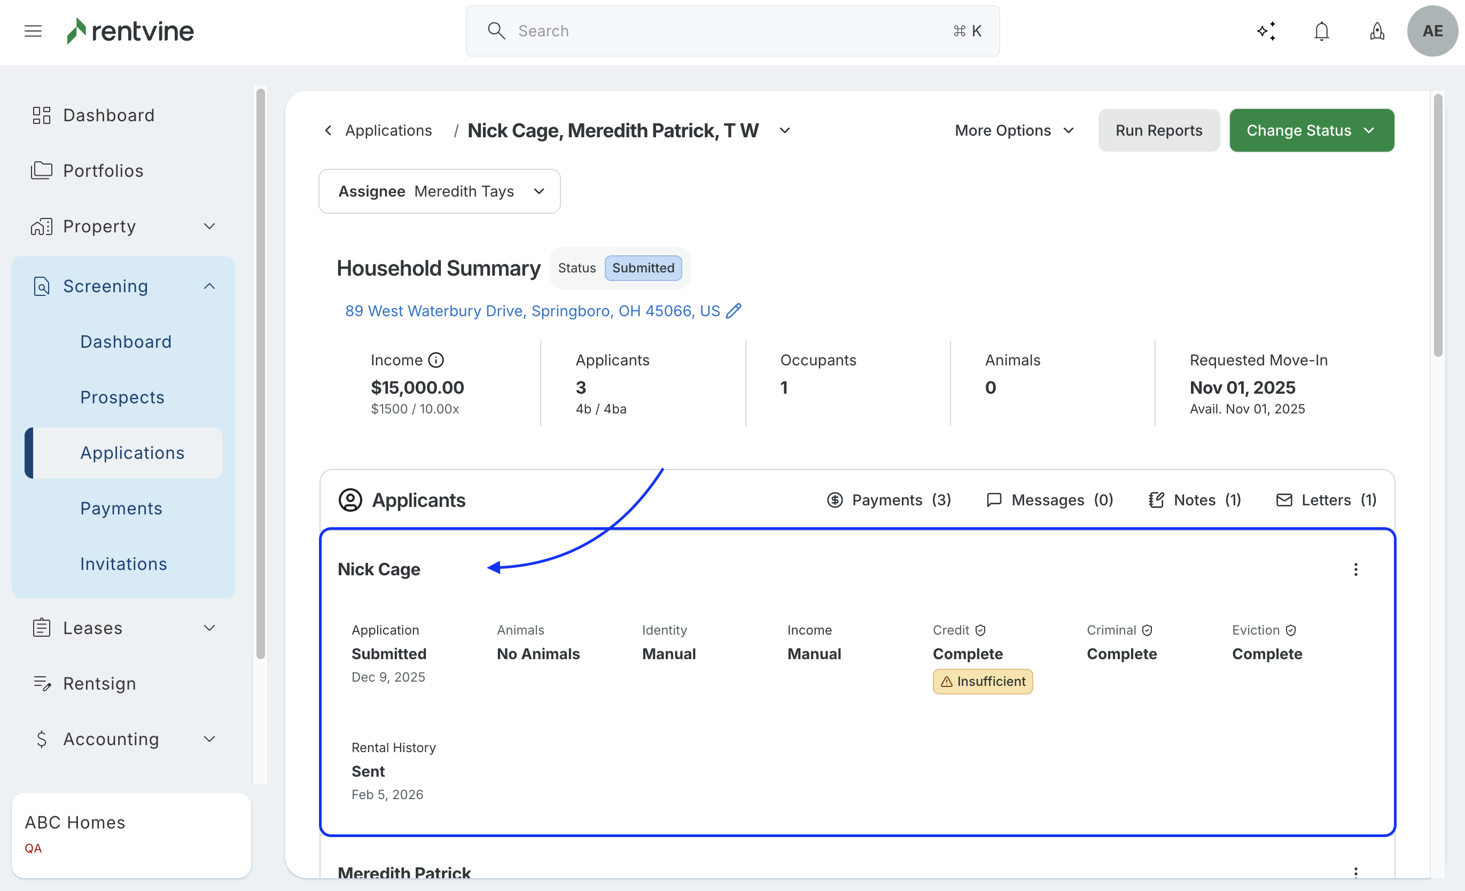Viewport: 1465px width, 891px height.
Task: Click the Income info icon
Action: pos(436,360)
